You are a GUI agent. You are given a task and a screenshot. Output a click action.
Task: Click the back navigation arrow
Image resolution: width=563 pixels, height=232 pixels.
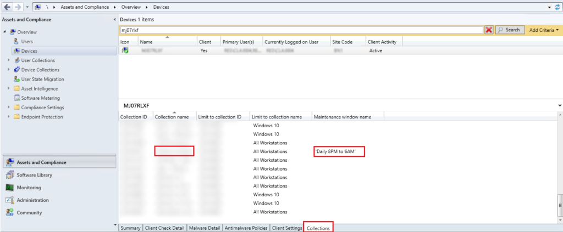pos(6,7)
